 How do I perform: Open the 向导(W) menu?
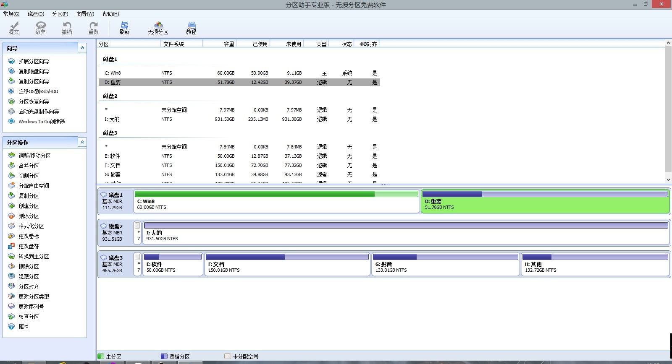[x=85, y=14]
